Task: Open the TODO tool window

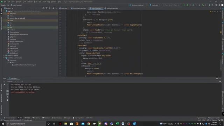Action: click(x=27, y=118)
